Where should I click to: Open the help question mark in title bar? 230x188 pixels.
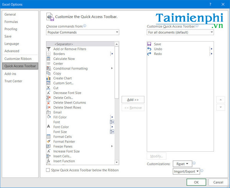click(210, 4)
